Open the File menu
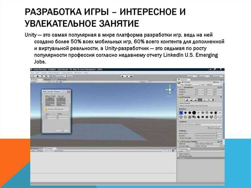Viewport: 251px width, 188px height. pos(32,73)
